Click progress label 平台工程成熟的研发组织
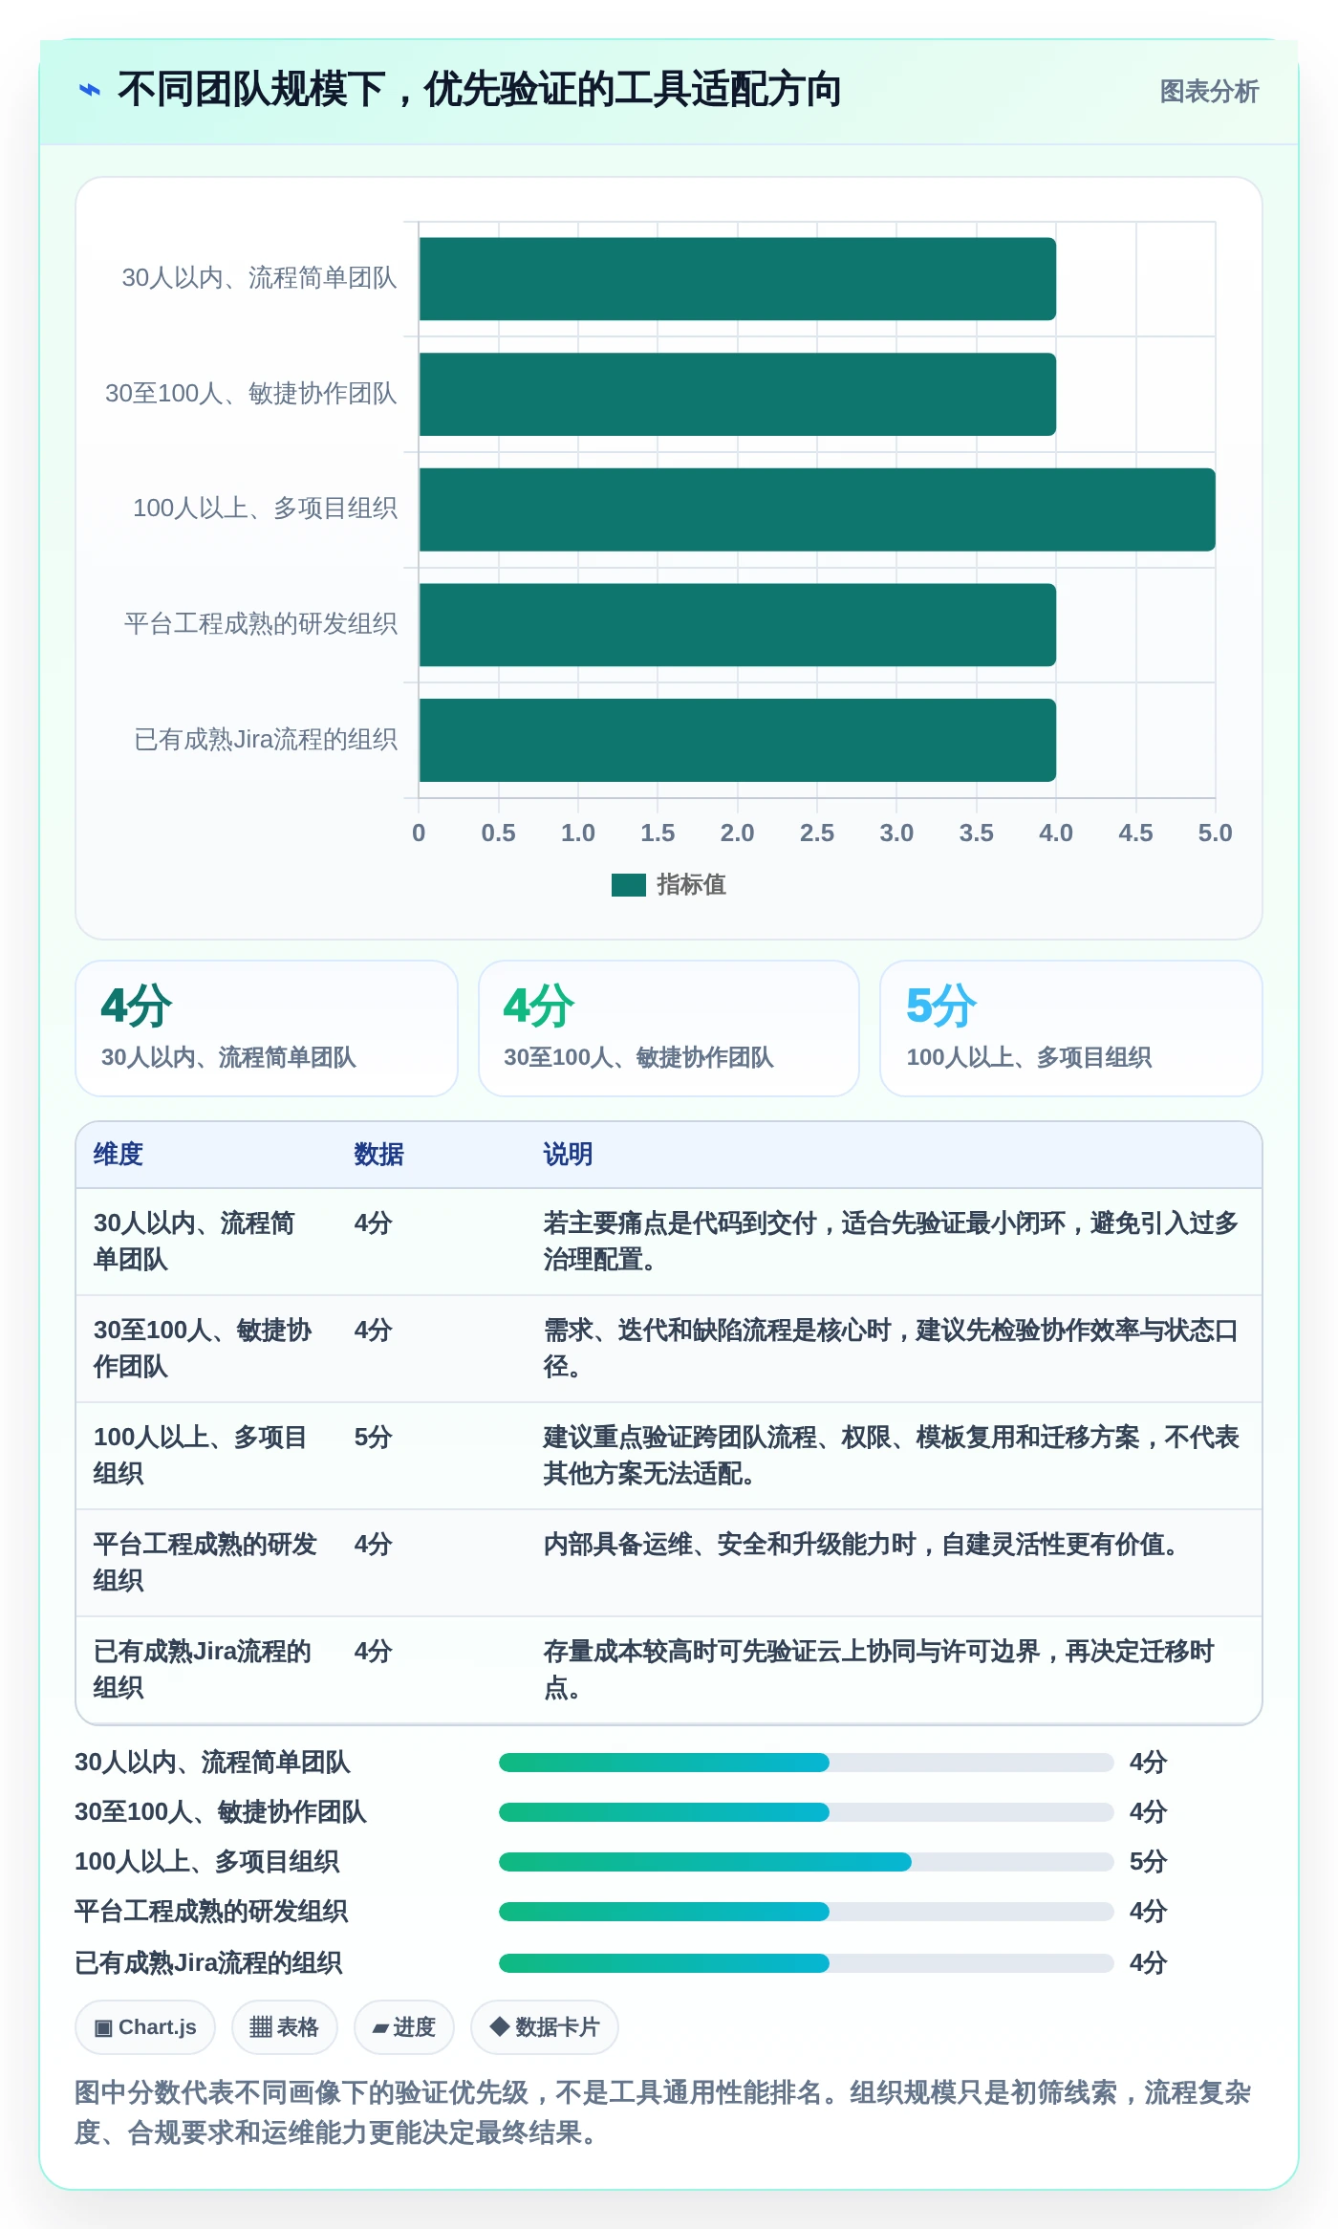Image resolution: width=1338 pixels, height=2229 pixels. (x=211, y=1912)
